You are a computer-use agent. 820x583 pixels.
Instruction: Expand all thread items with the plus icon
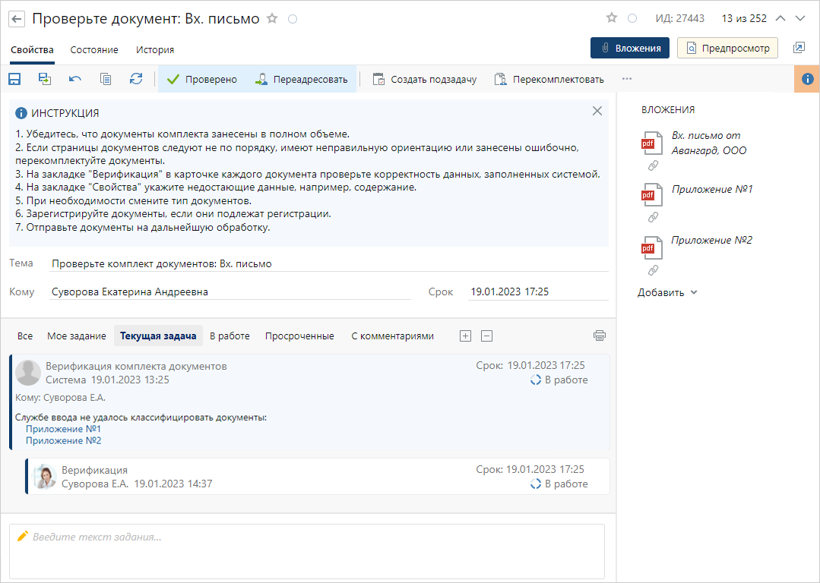pyautogui.click(x=466, y=336)
